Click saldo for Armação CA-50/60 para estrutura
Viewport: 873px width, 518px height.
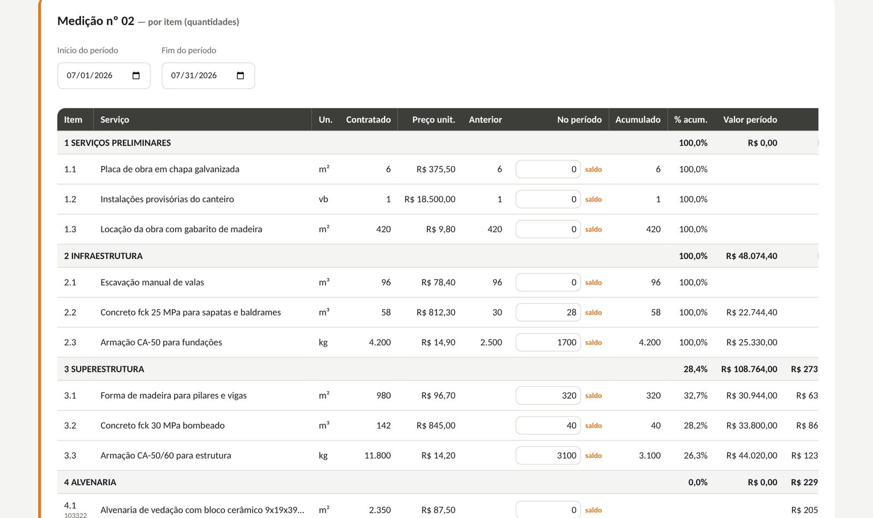pos(593,456)
